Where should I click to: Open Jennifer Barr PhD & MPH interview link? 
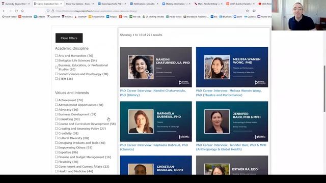coord(231,147)
